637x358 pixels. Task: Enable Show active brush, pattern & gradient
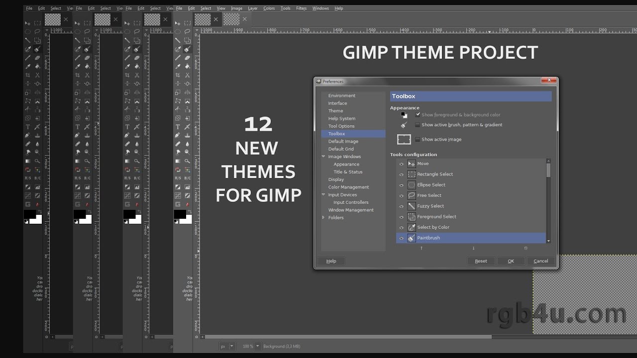418,125
